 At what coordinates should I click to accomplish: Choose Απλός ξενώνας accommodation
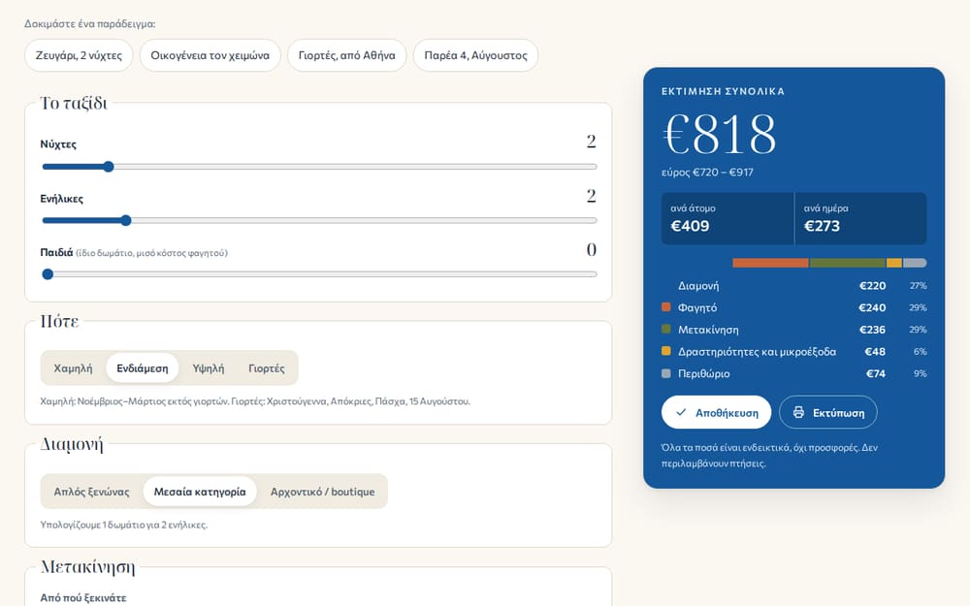click(91, 492)
